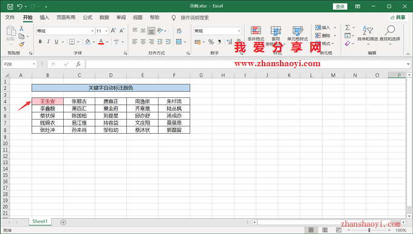Select the Format Painter brush icon
This screenshot has width=413, height=234.
point(22,44)
